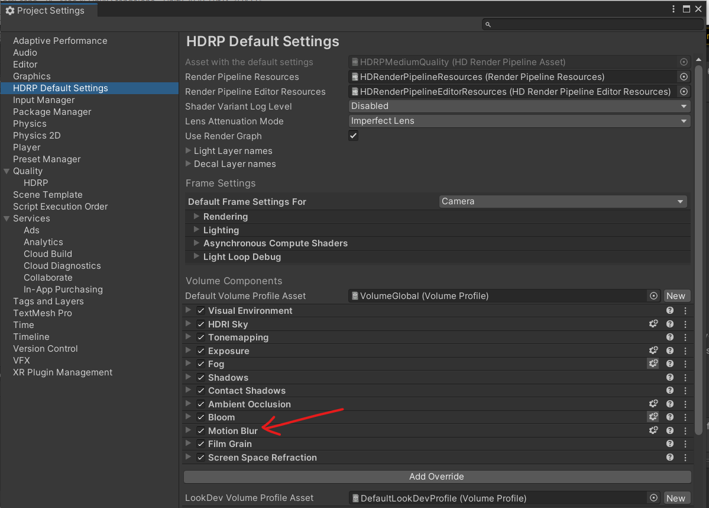Disable the Use Render Graph checkbox

pos(354,136)
